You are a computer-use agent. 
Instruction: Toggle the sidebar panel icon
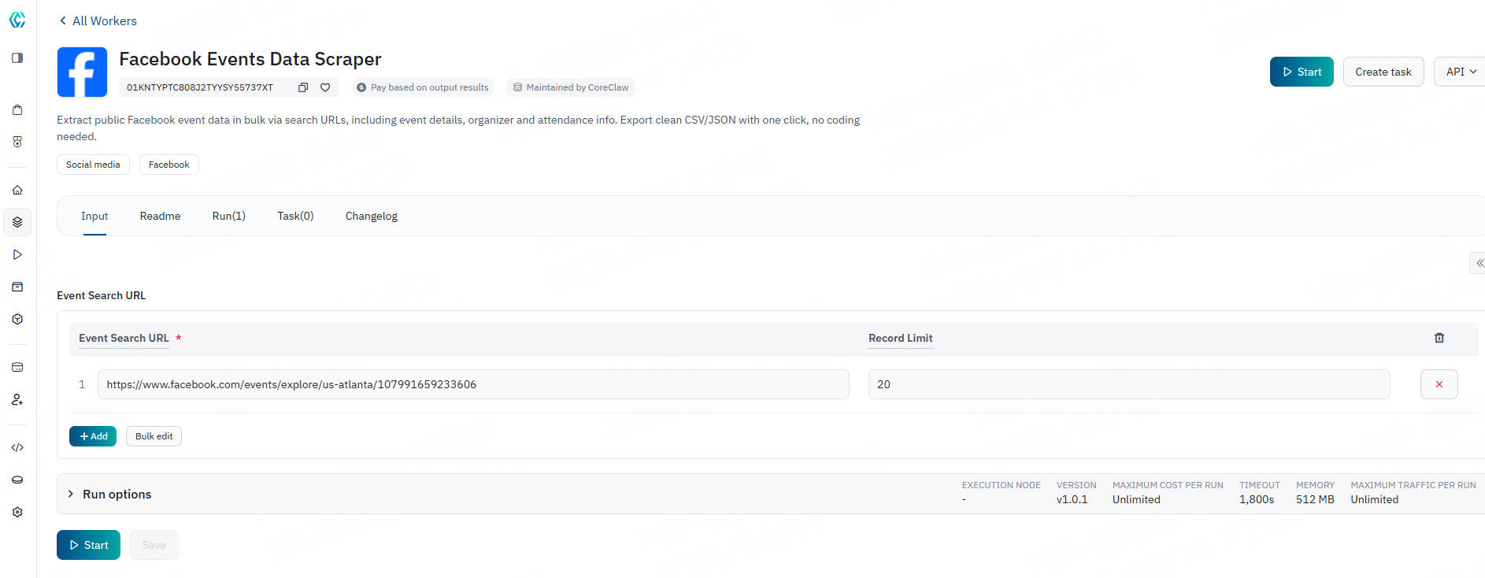point(17,57)
